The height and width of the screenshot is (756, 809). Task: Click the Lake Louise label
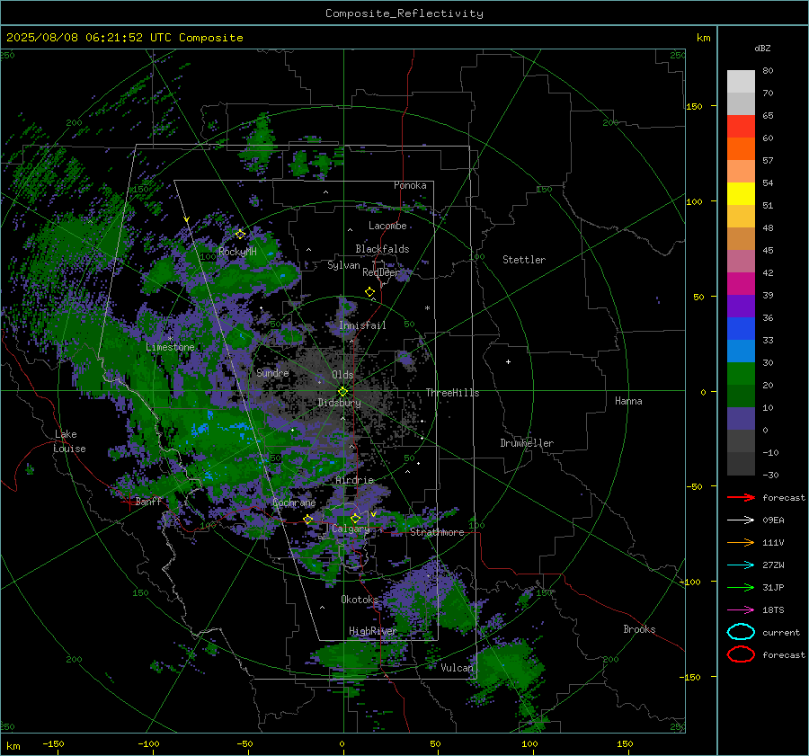[x=70, y=441]
